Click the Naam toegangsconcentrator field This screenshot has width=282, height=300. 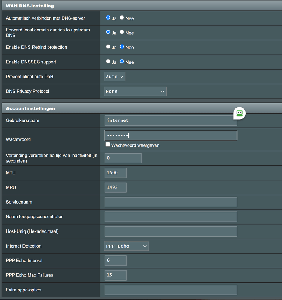(x=171, y=217)
